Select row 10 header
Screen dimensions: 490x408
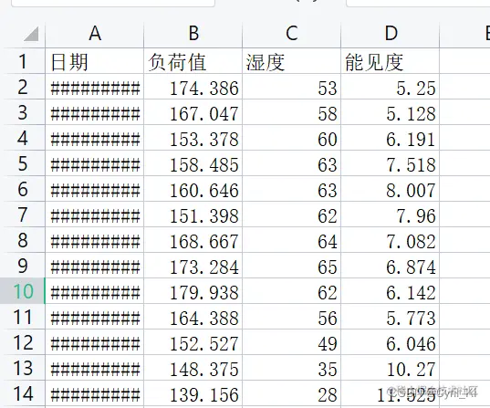23,291
